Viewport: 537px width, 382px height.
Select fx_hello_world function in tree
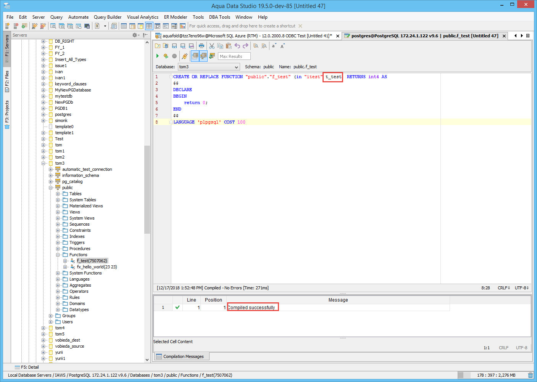[97, 267]
